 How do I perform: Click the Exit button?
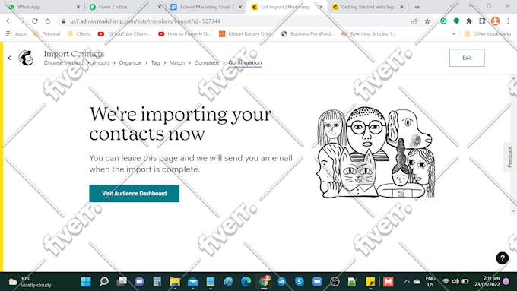pyautogui.click(x=467, y=58)
